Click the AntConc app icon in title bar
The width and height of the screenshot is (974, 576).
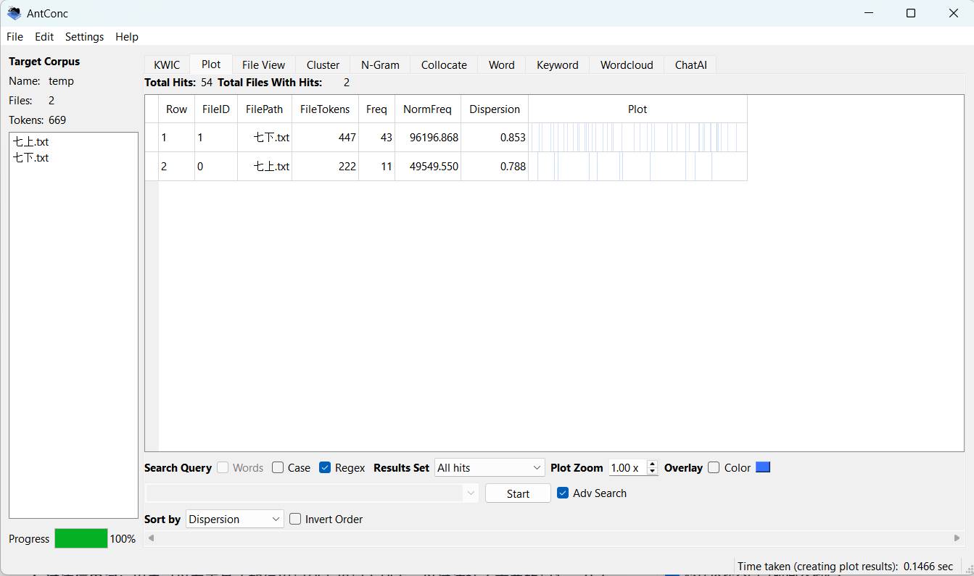(14, 13)
